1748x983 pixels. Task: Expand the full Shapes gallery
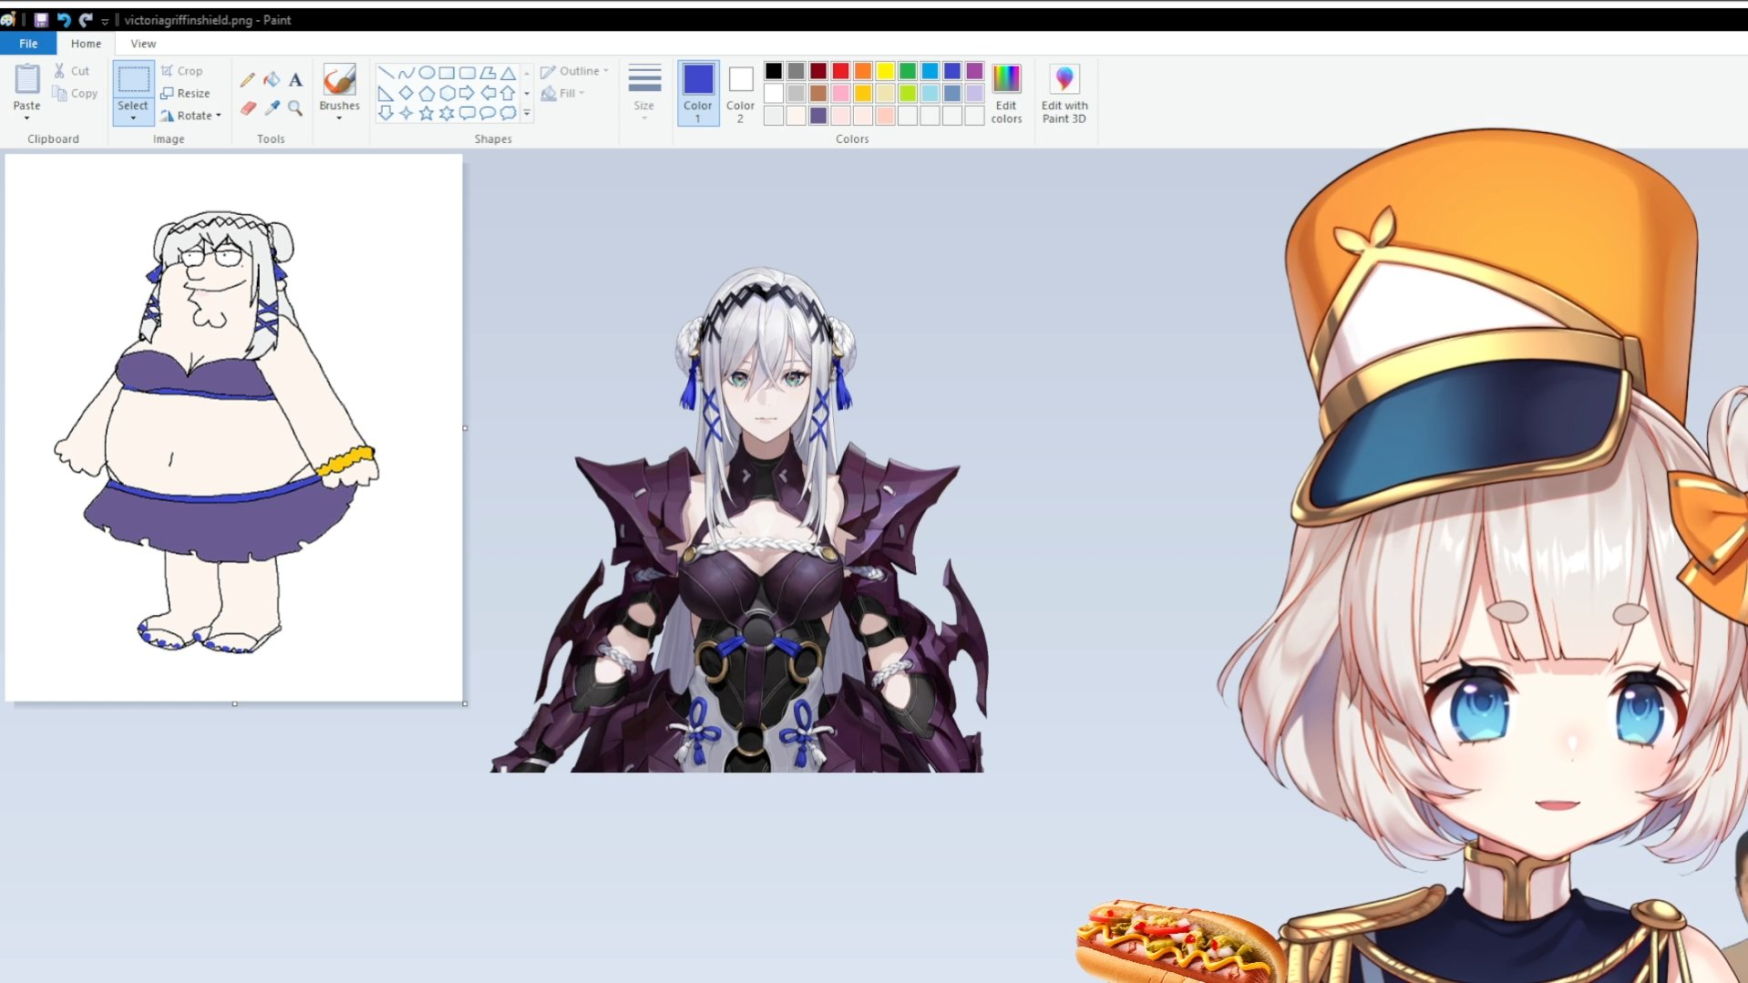tap(527, 113)
